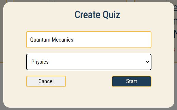The image size is (177, 110).
Task: Start the quiz with the Start button
Action: click(x=132, y=81)
